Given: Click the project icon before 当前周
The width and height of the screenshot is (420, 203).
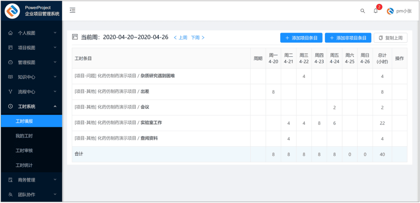Looking at the screenshot, I should point(75,37).
